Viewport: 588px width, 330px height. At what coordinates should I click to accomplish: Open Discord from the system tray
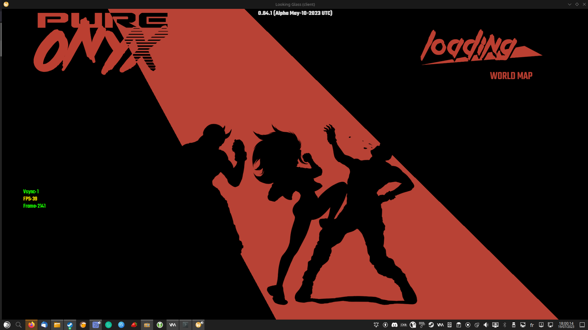pyautogui.click(x=395, y=325)
